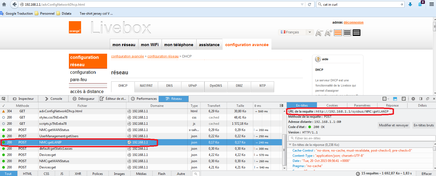Image resolution: width=436 pixels, height=176 pixels.
Task: Select the UserManagement:getUsers request row
Action: click(141, 136)
